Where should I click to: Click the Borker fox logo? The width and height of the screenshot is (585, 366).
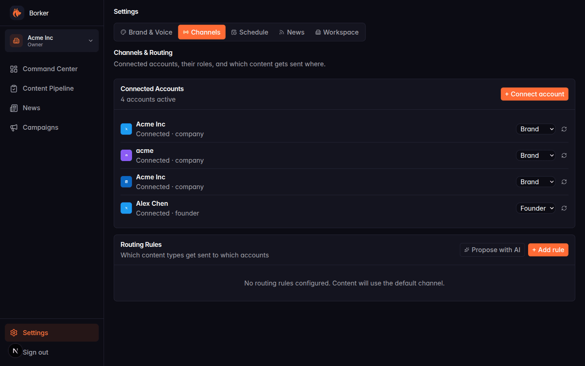point(17,13)
